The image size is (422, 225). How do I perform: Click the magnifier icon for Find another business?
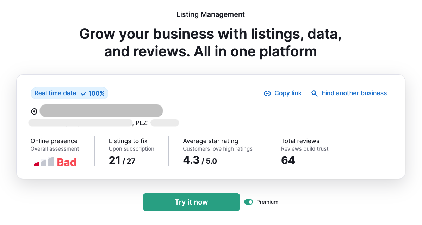(x=314, y=93)
